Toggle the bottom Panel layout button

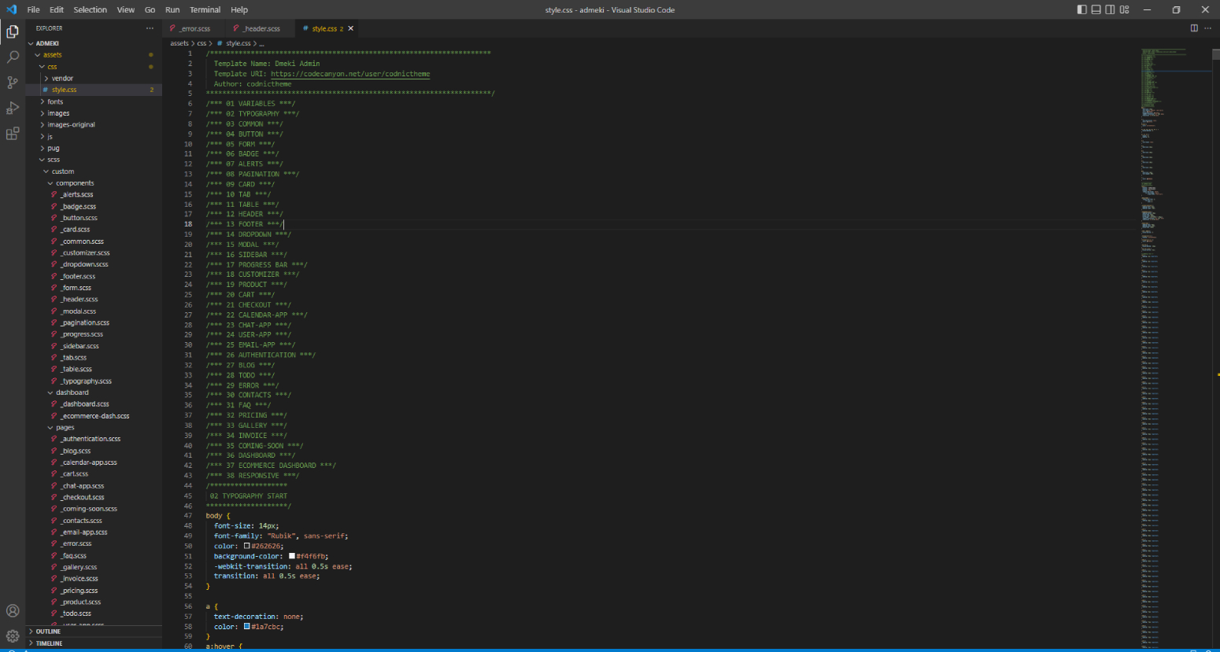[x=1096, y=9]
